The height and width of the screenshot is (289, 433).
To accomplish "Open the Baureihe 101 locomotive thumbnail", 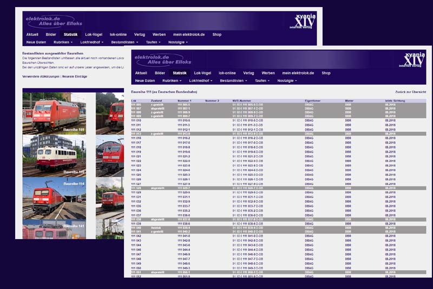I will [x=54, y=113].
